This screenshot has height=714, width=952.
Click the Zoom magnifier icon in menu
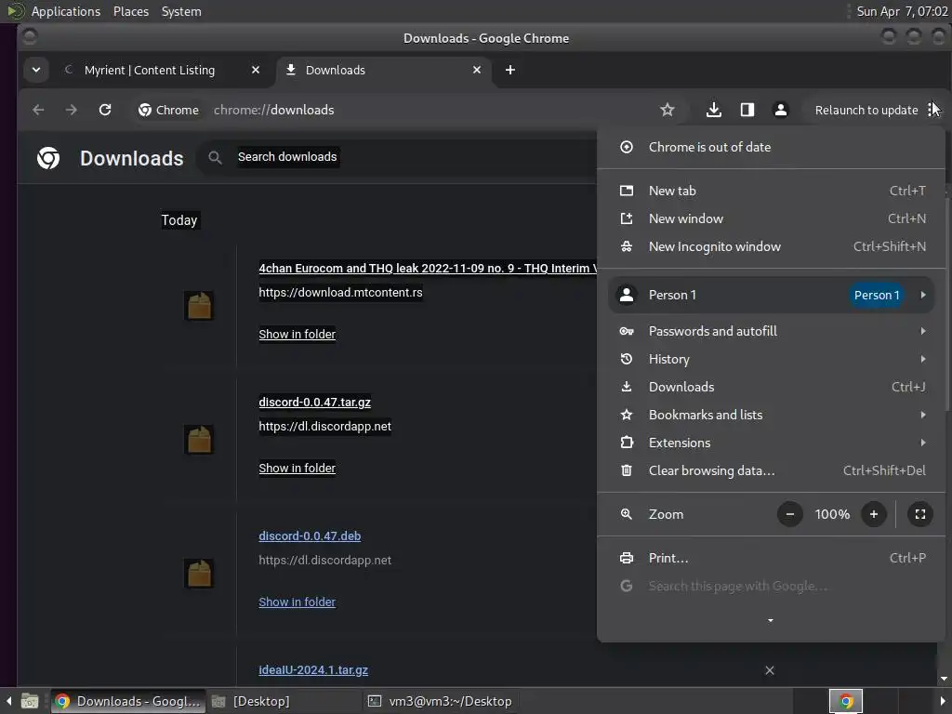[627, 514]
